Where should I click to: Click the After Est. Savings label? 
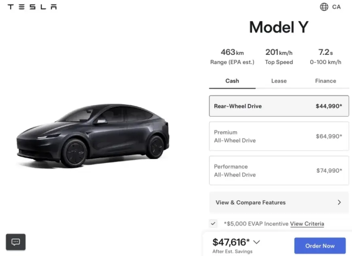[232, 251]
